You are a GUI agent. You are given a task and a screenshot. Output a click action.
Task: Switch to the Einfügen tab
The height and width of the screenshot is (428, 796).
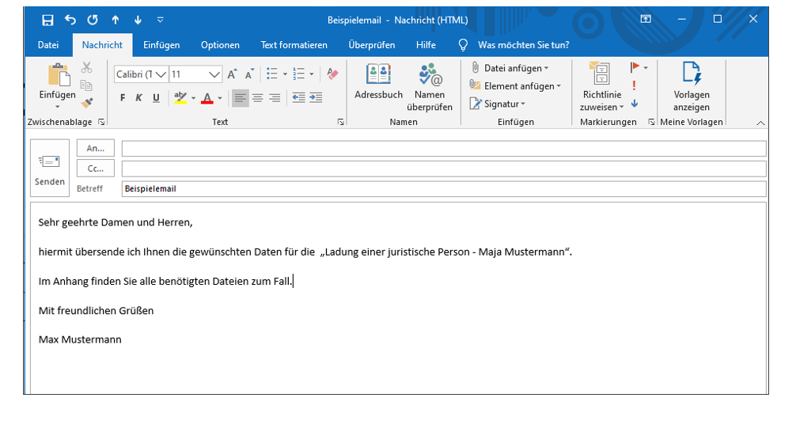tap(161, 45)
